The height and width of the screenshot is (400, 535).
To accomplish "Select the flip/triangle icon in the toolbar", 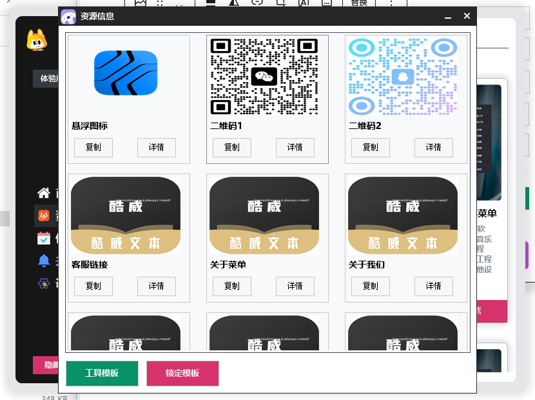I will click(x=233, y=3).
